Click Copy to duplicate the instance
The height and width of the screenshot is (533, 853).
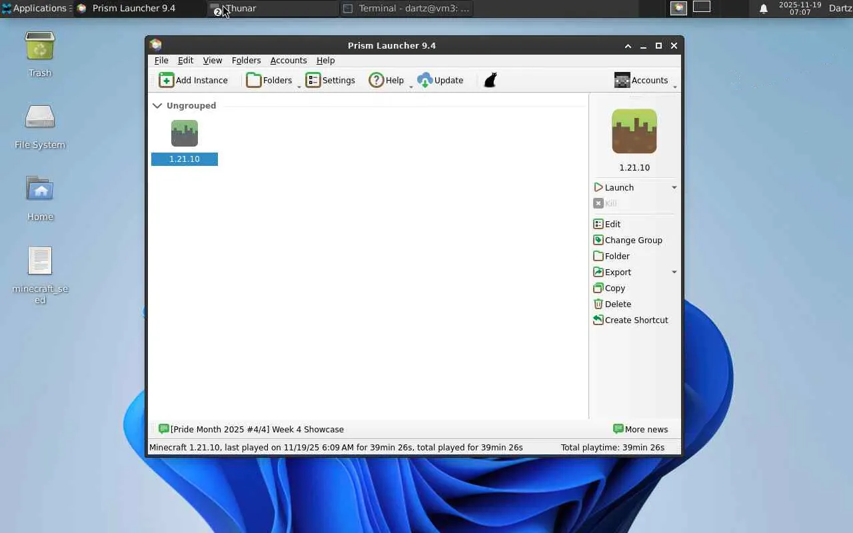point(609,288)
